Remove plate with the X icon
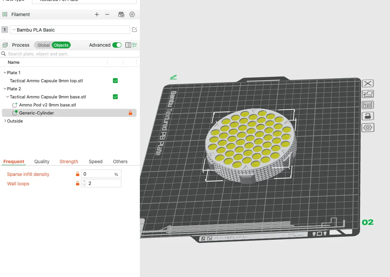Image resolution: width=390 pixels, height=277 pixels. 367,84
